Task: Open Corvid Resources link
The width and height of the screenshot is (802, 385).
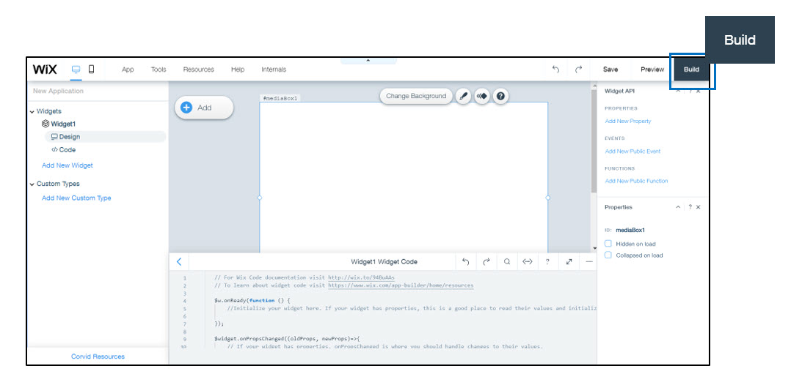Action: tap(98, 356)
